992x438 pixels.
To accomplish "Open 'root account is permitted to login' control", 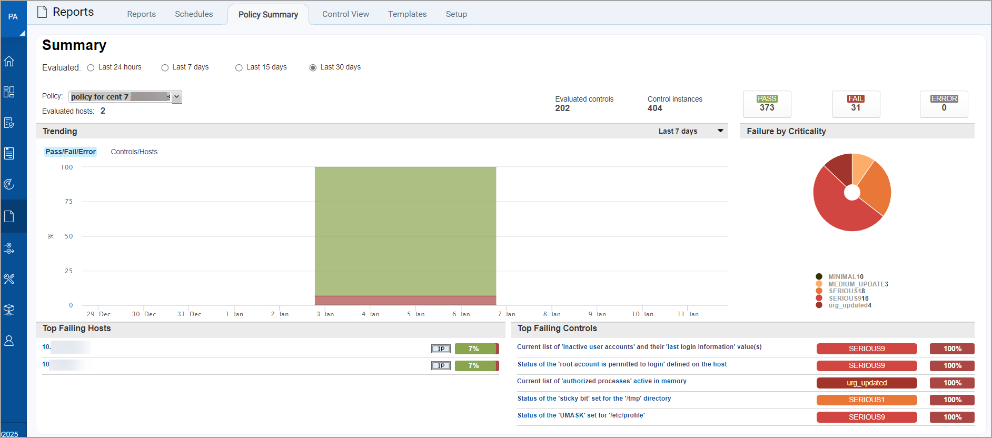I will [x=622, y=364].
